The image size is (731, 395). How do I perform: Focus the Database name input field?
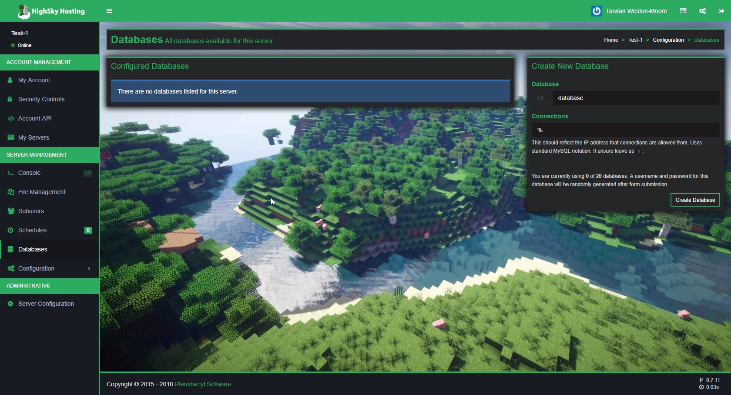[635, 98]
